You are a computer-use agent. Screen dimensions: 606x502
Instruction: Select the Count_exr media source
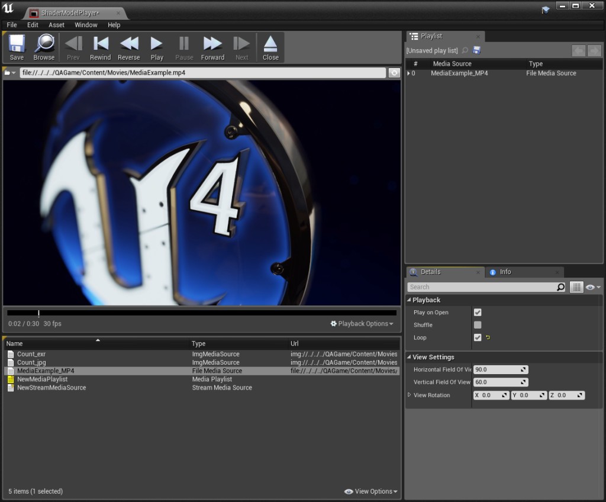coord(202,354)
